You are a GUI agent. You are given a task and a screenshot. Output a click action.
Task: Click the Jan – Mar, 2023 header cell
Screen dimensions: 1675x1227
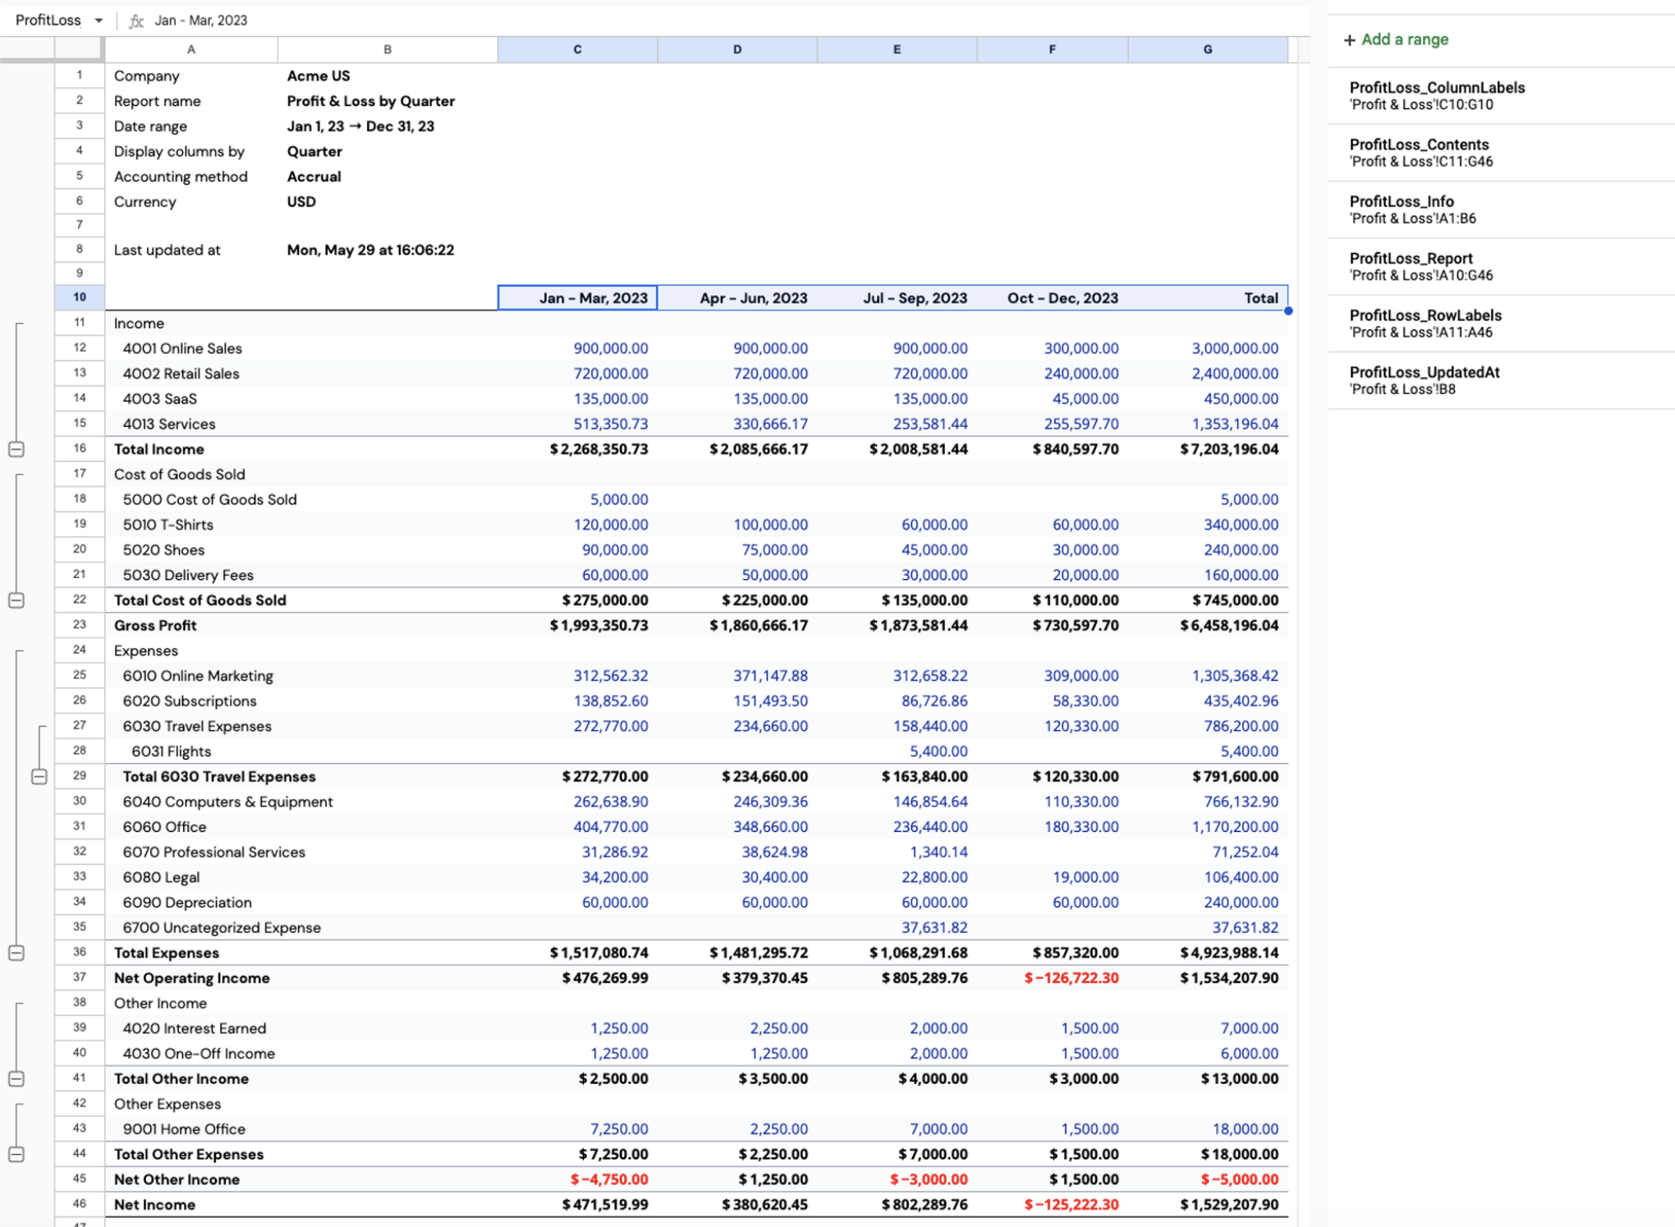577,298
